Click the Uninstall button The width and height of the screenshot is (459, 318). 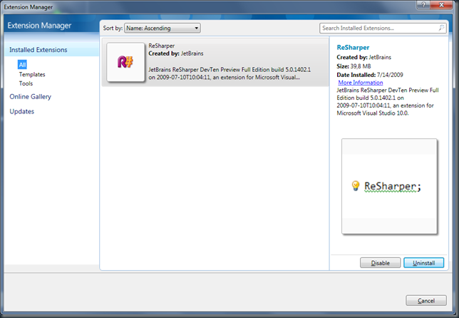pyautogui.click(x=424, y=262)
